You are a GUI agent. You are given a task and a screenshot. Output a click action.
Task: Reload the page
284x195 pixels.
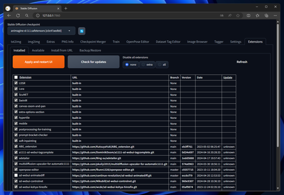[x=18, y=16]
